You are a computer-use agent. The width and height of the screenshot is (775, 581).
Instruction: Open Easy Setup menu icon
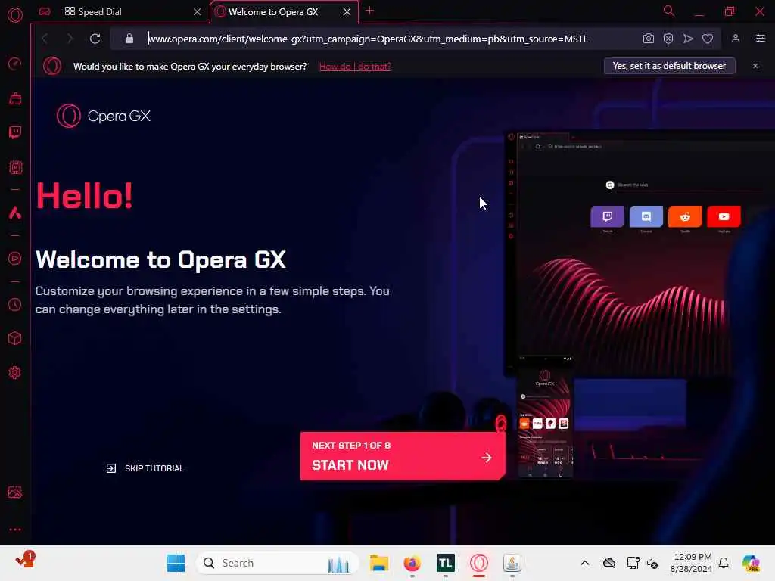pos(760,39)
